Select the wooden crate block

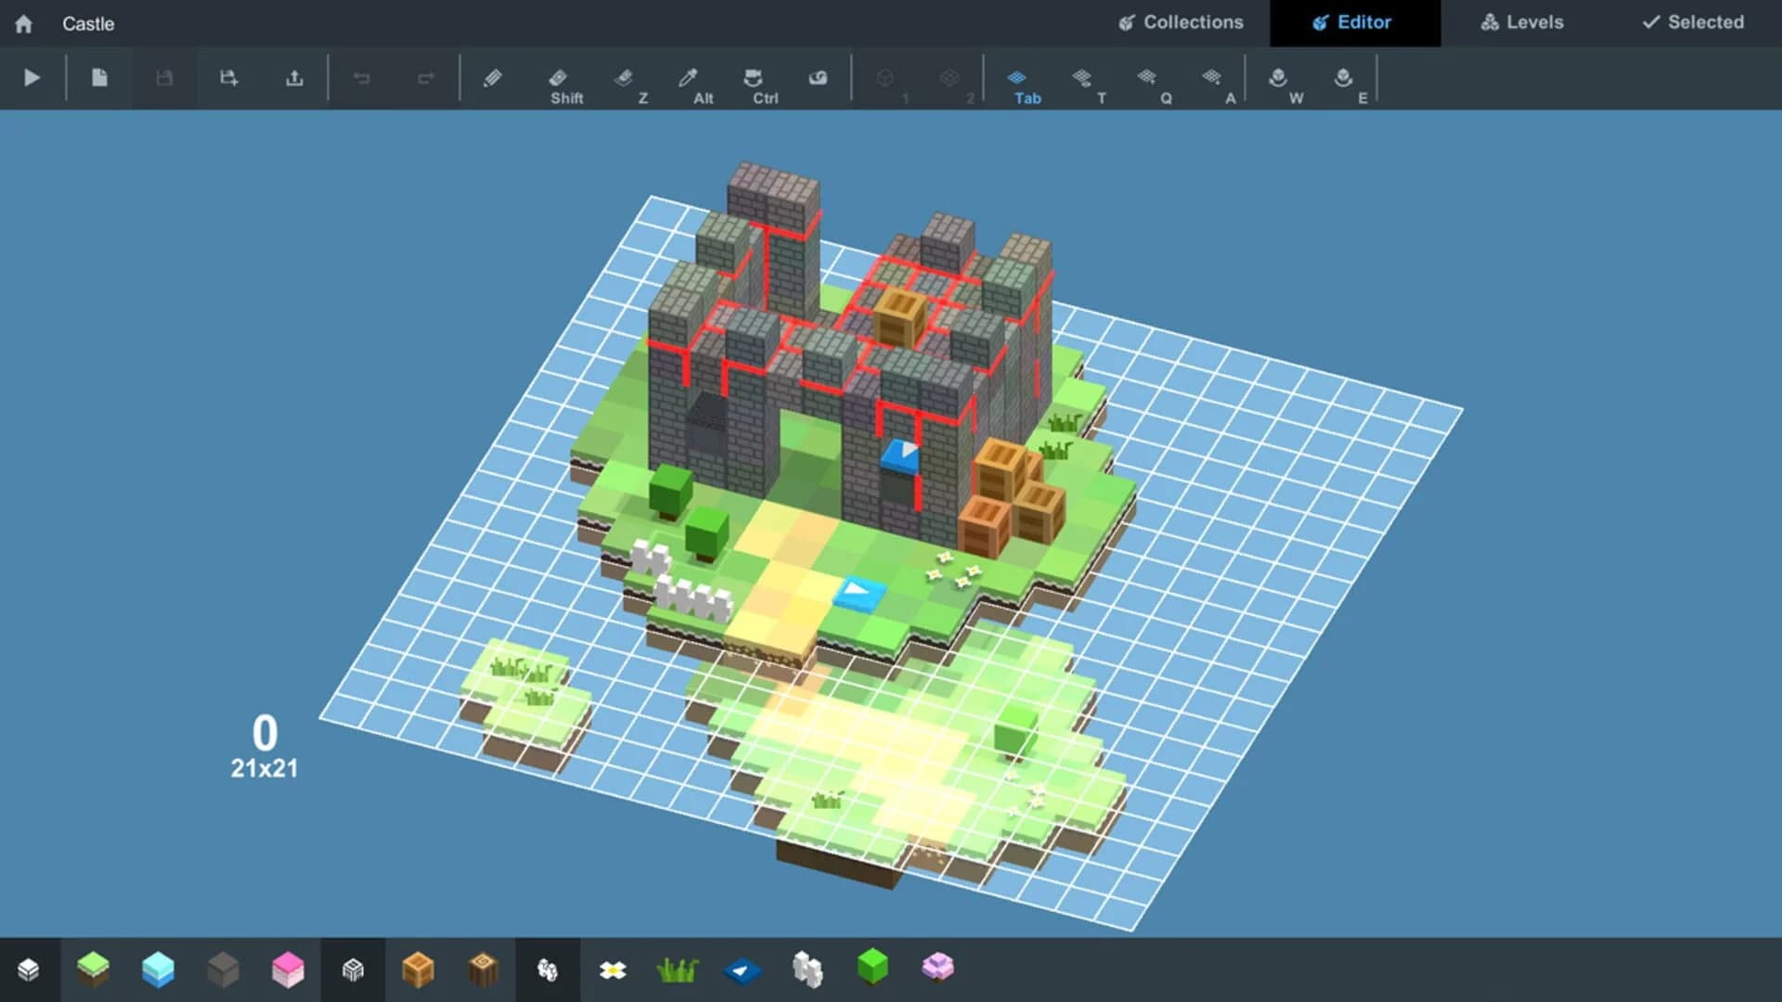[418, 970]
